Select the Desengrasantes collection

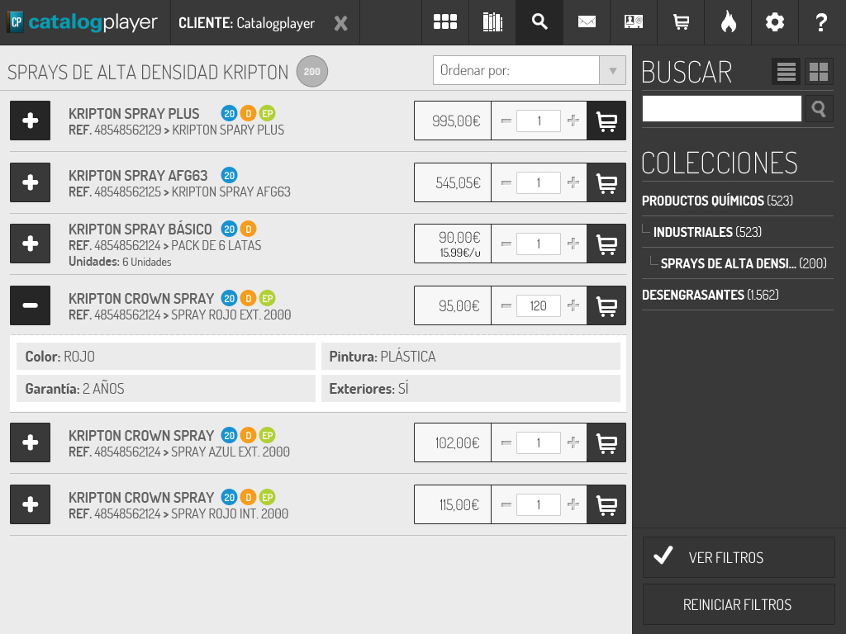[x=710, y=295]
